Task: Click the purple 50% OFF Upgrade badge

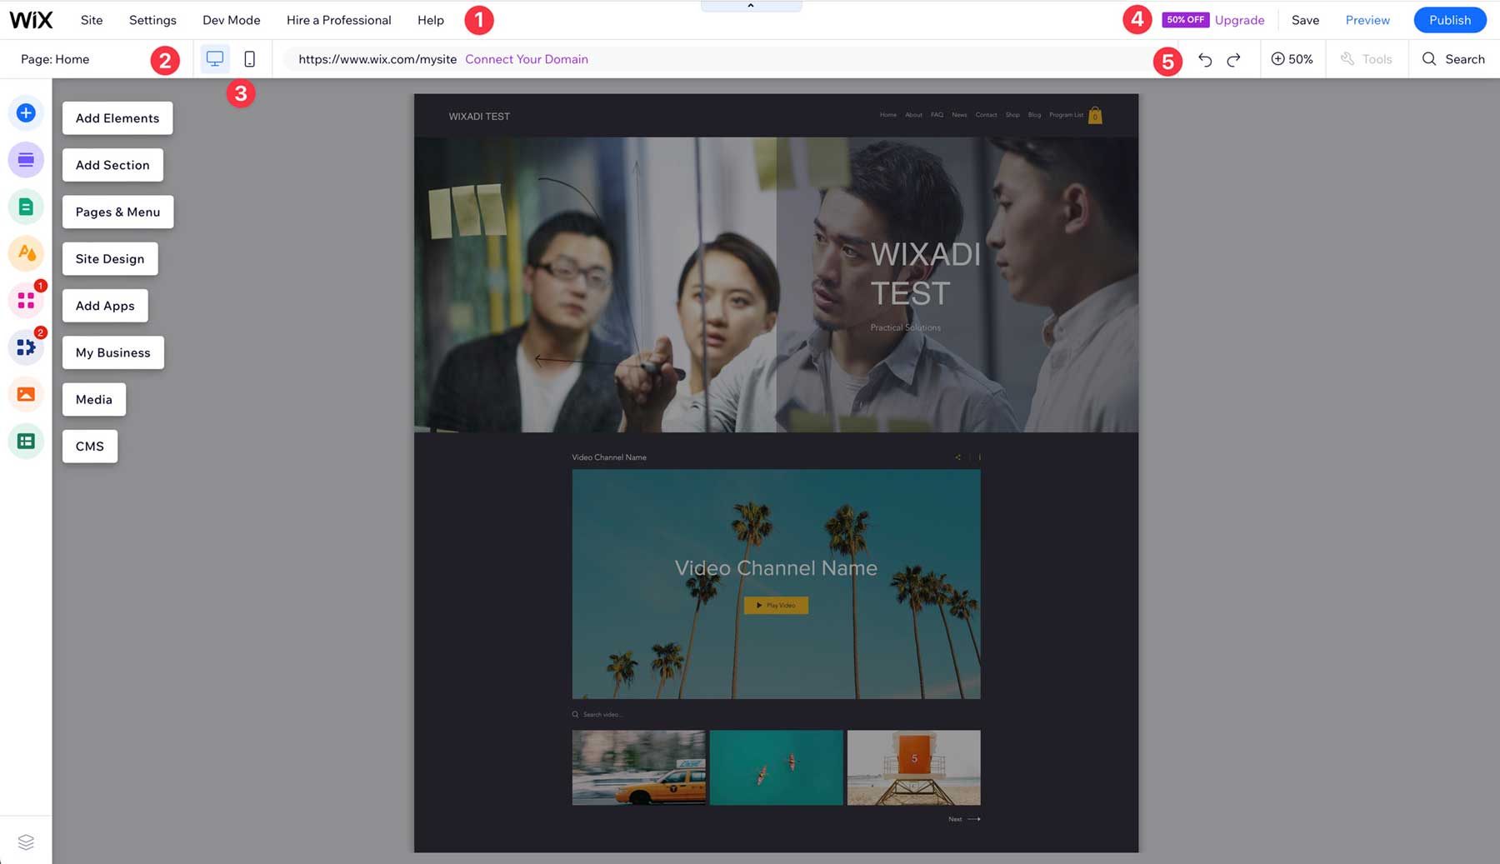Action: pos(1185,19)
